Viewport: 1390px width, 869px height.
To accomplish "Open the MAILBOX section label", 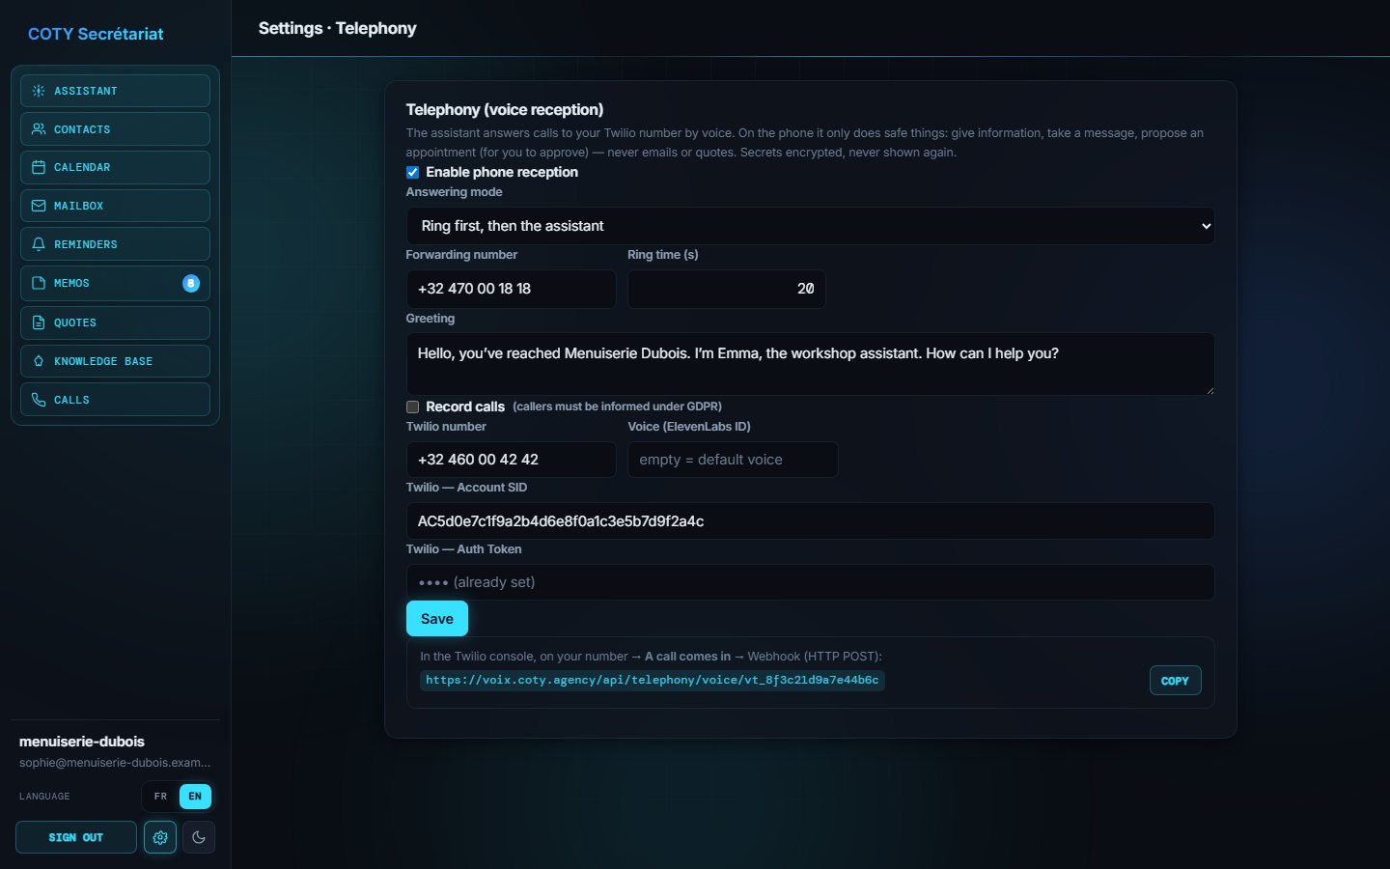I will tap(78, 206).
